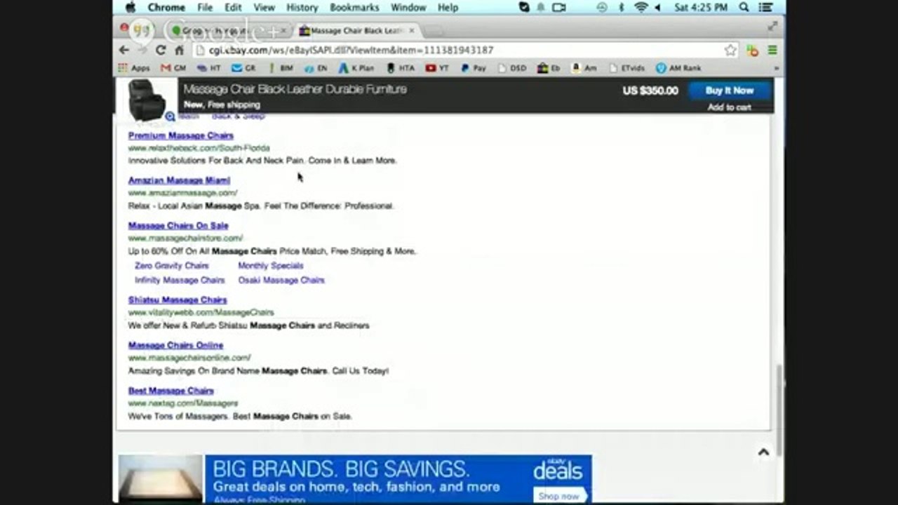Open the Bookmarks menu
The image size is (898, 505).
(x=354, y=8)
